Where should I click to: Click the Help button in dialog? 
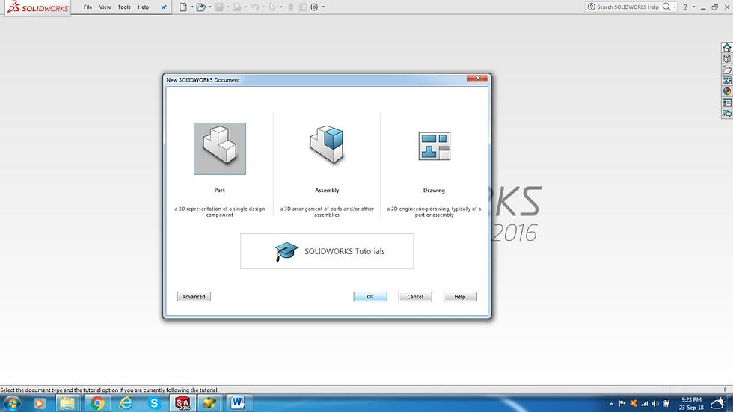[460, 297]
